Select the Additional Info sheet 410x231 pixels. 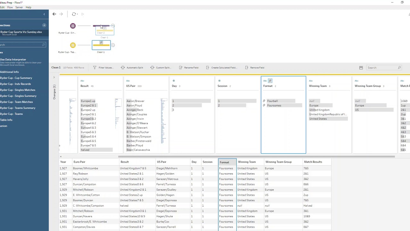point(9,72)
